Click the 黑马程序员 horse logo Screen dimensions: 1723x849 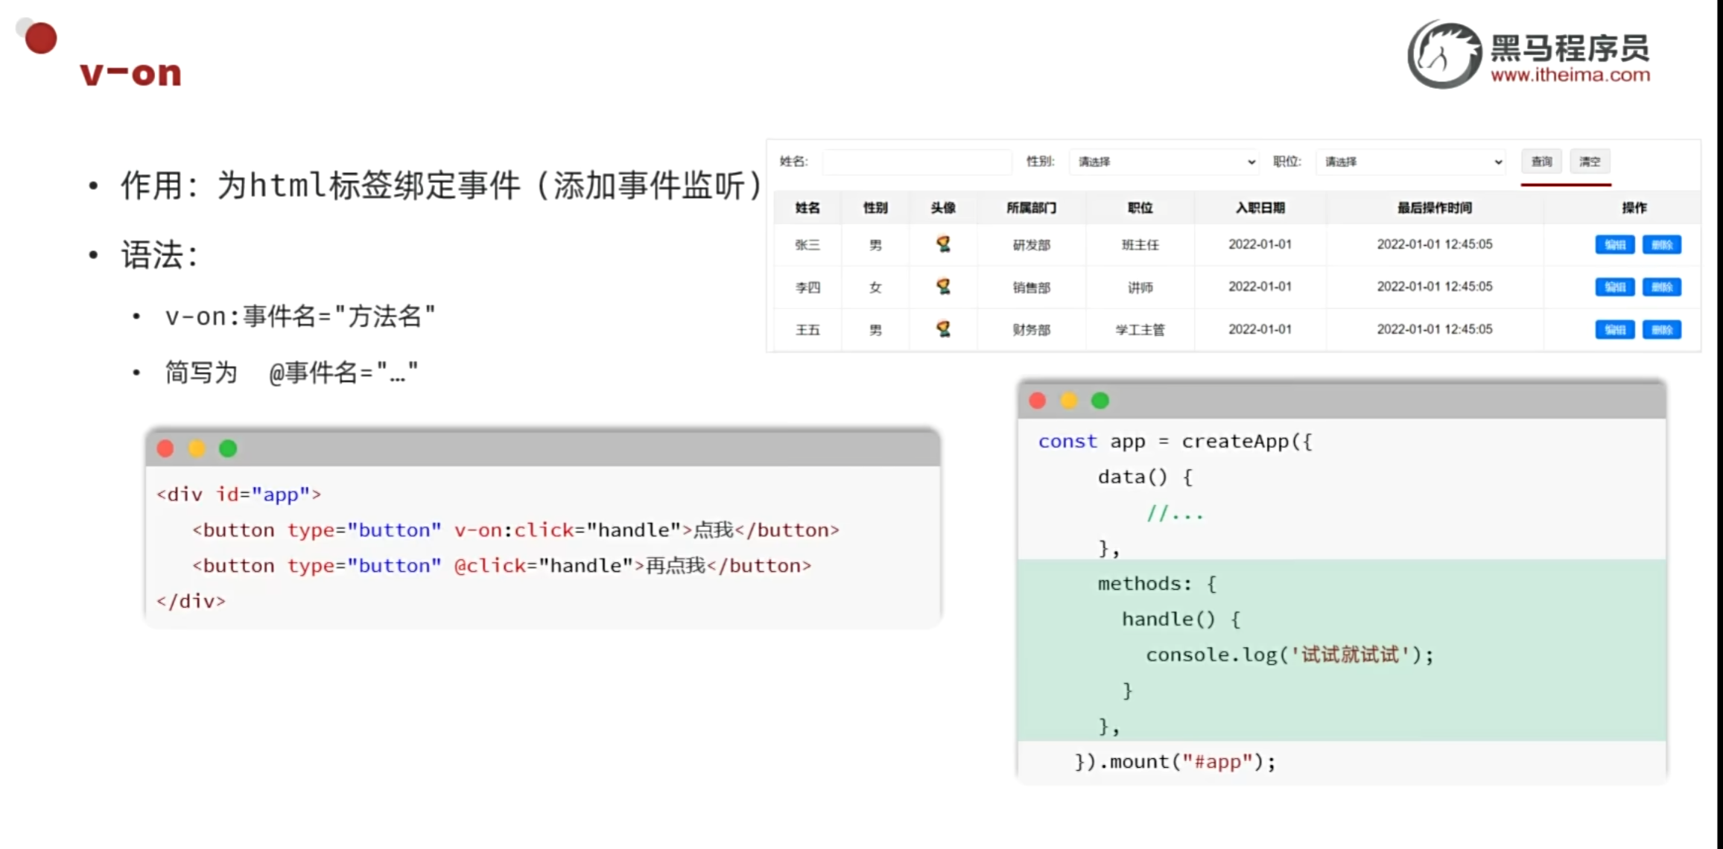(x=1444, y=55)
